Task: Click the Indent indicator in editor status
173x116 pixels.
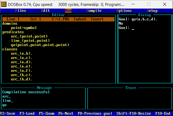Action: (80, 19)
